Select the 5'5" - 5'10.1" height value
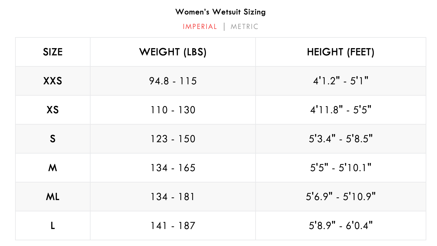437x246 pixels. [340, 168]
